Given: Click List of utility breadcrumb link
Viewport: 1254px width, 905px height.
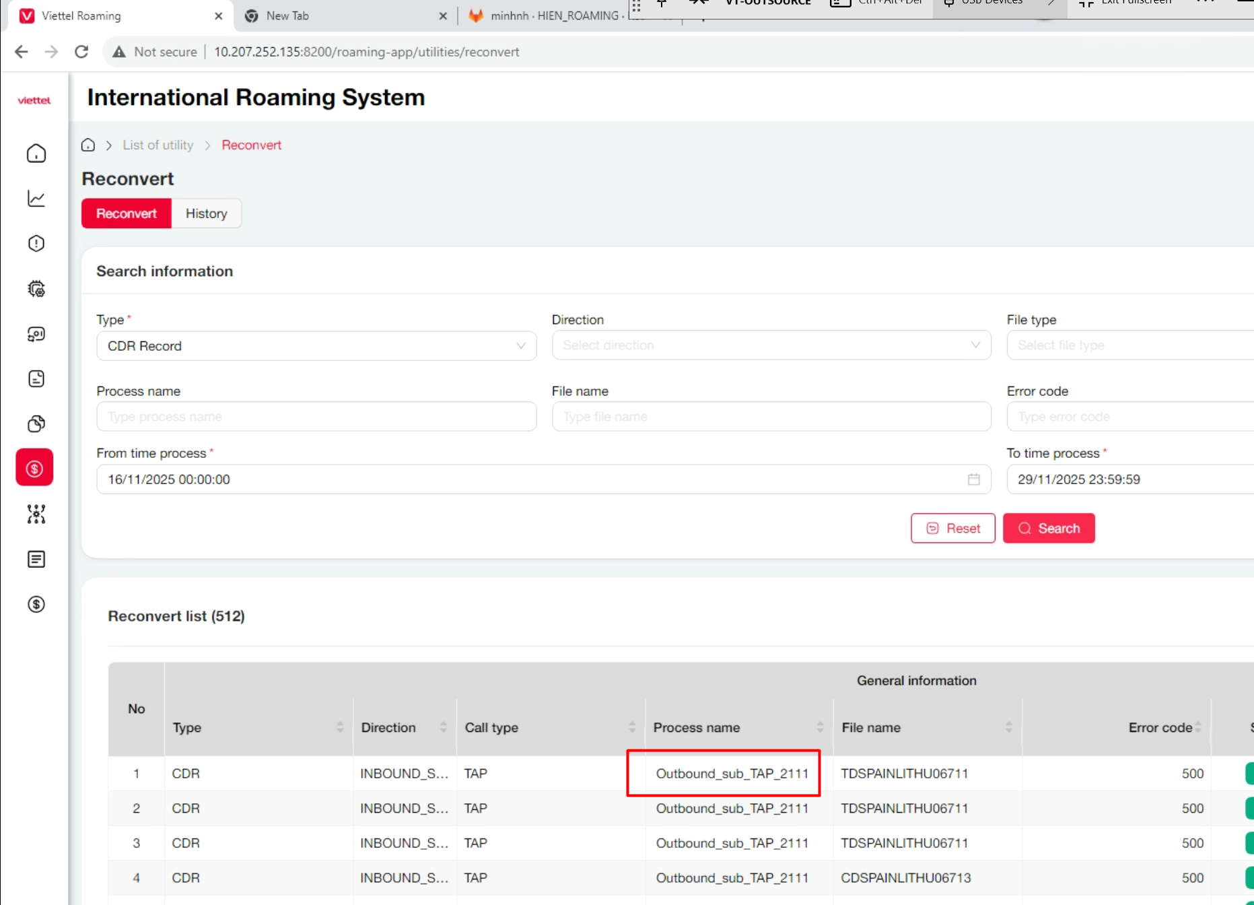Looking at the screenshot, I should point(158,145).
